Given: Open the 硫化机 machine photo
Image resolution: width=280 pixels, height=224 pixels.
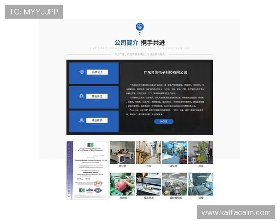Looking at the screenshot, I should click(x=175, y=153).
